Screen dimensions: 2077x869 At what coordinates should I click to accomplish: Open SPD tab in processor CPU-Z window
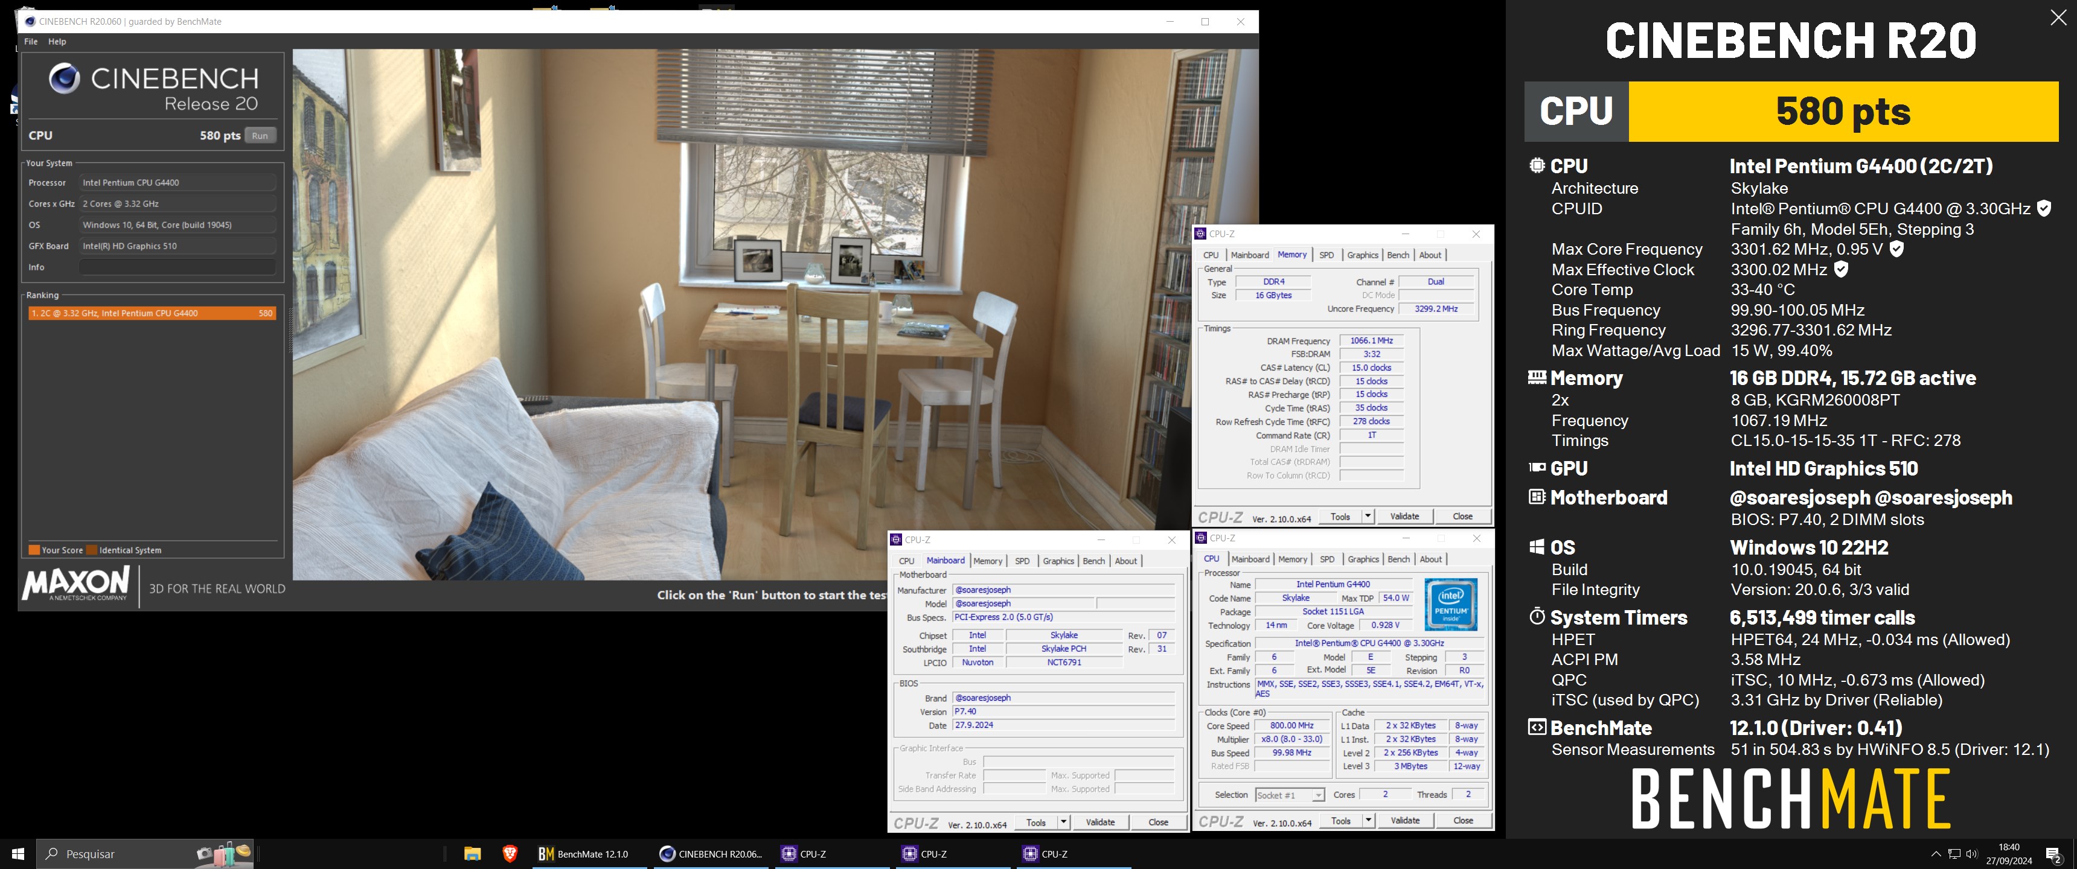pyautogui.click(x=1327, y=559)
